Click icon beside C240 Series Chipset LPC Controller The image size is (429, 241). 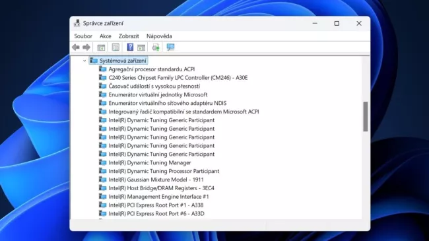103,77
